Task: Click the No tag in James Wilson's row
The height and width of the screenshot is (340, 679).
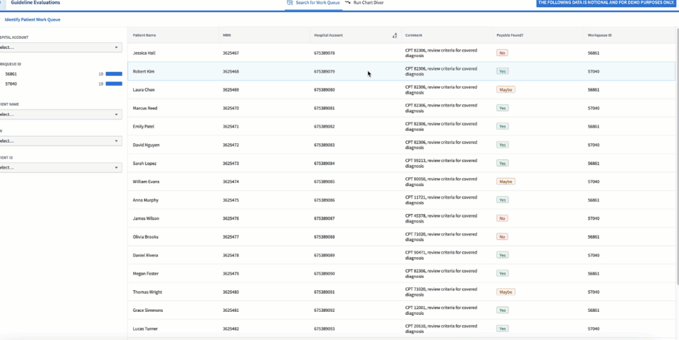Action: [502, 218]
